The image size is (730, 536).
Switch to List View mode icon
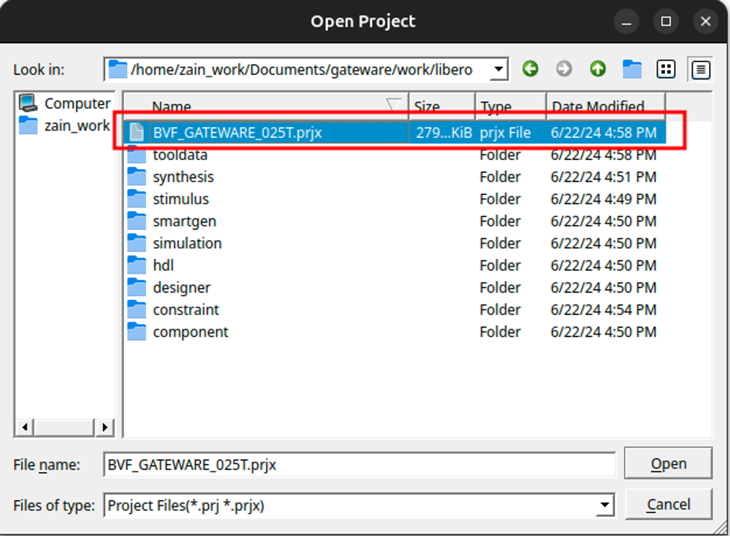coord(666,69)
